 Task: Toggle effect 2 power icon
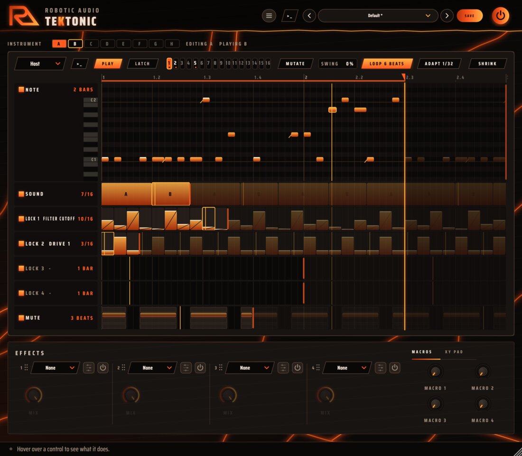click(x=200, y=368)
